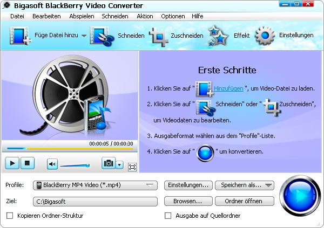
Task: Click the crop icon in step 2
Action: click(x=272, y=107)
